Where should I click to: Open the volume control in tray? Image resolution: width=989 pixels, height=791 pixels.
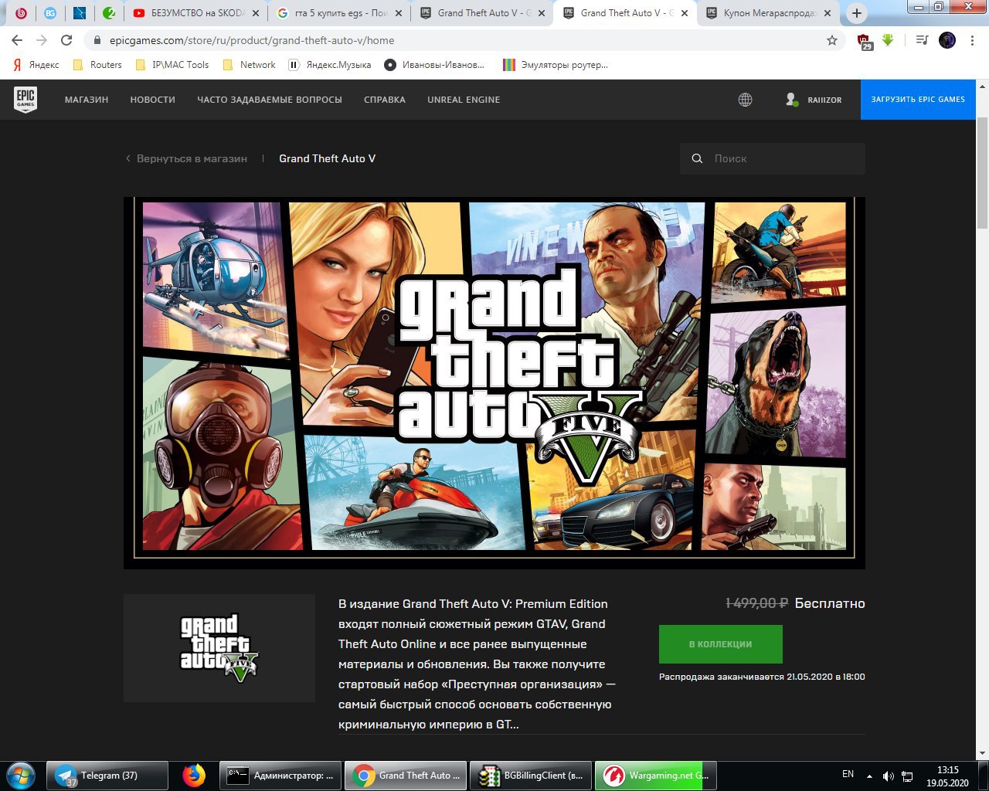tap(889, 776)
